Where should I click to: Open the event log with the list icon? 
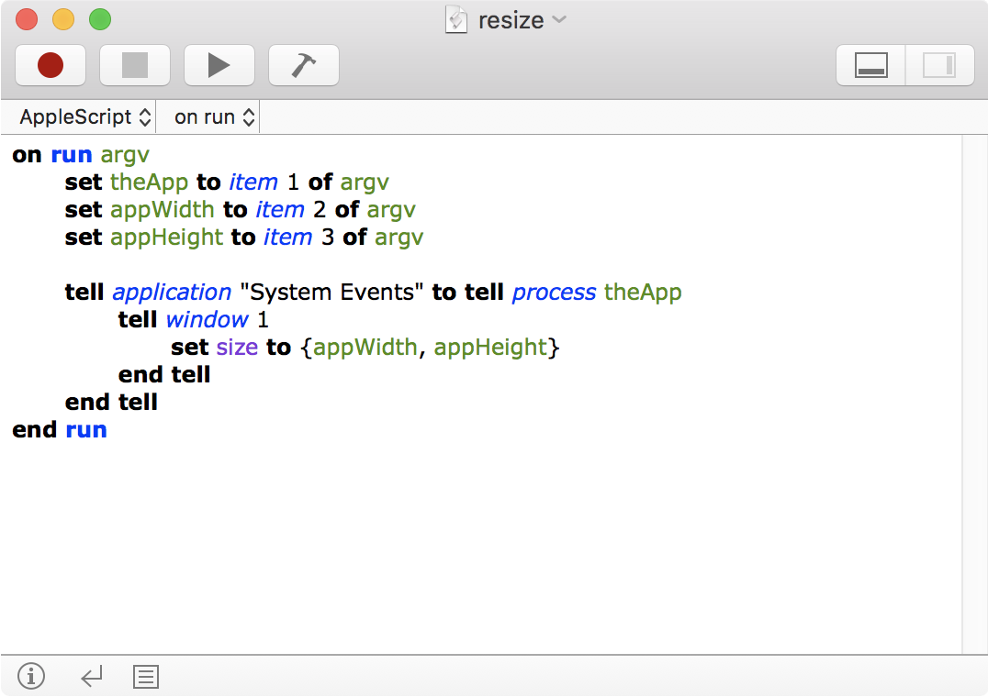(145, 676)
